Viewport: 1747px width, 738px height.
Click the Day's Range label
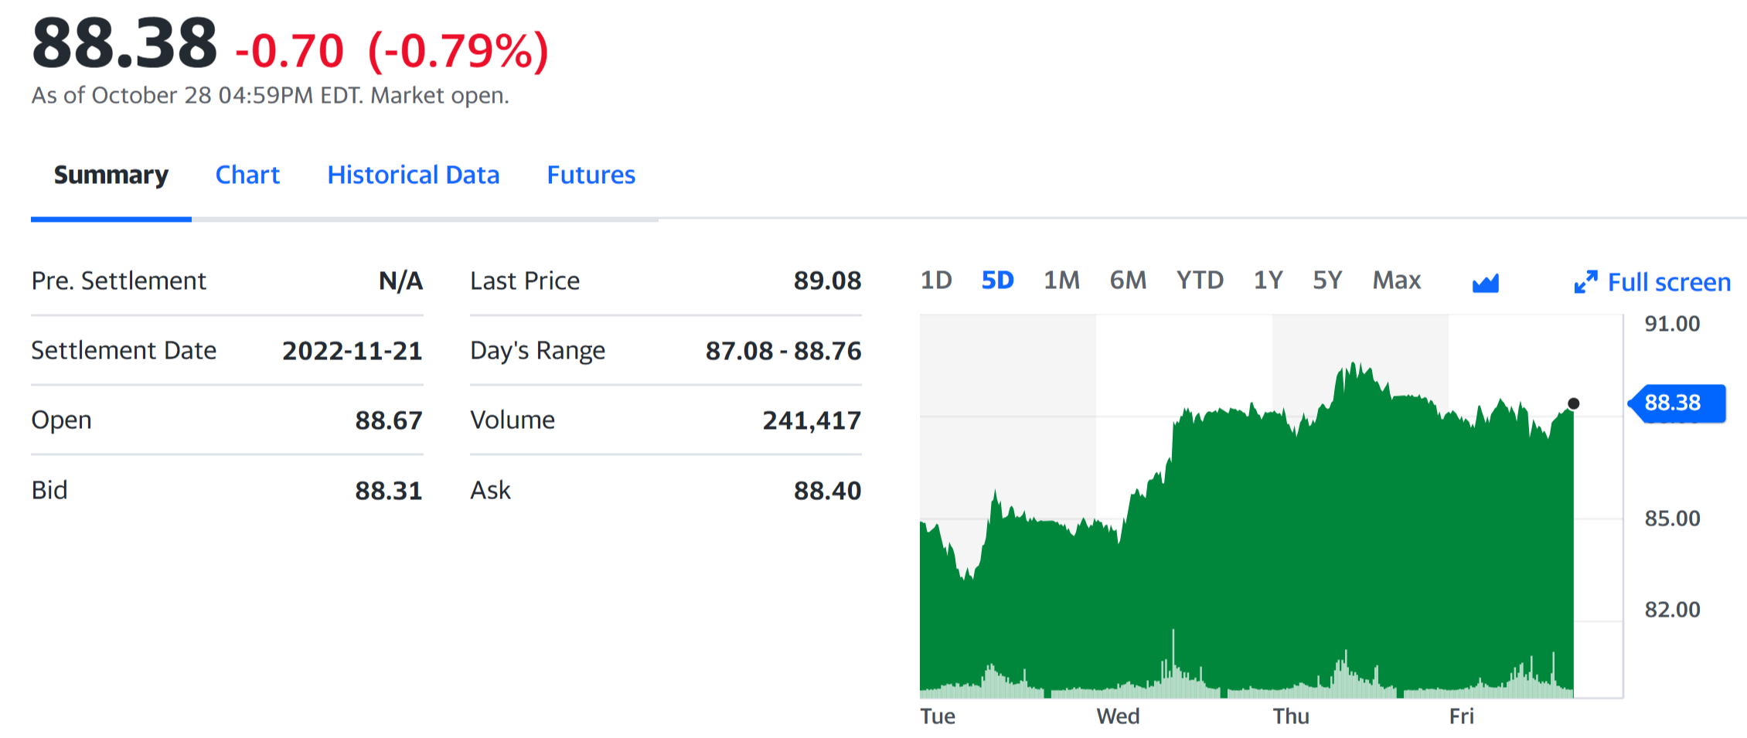(x=538, y=352)
